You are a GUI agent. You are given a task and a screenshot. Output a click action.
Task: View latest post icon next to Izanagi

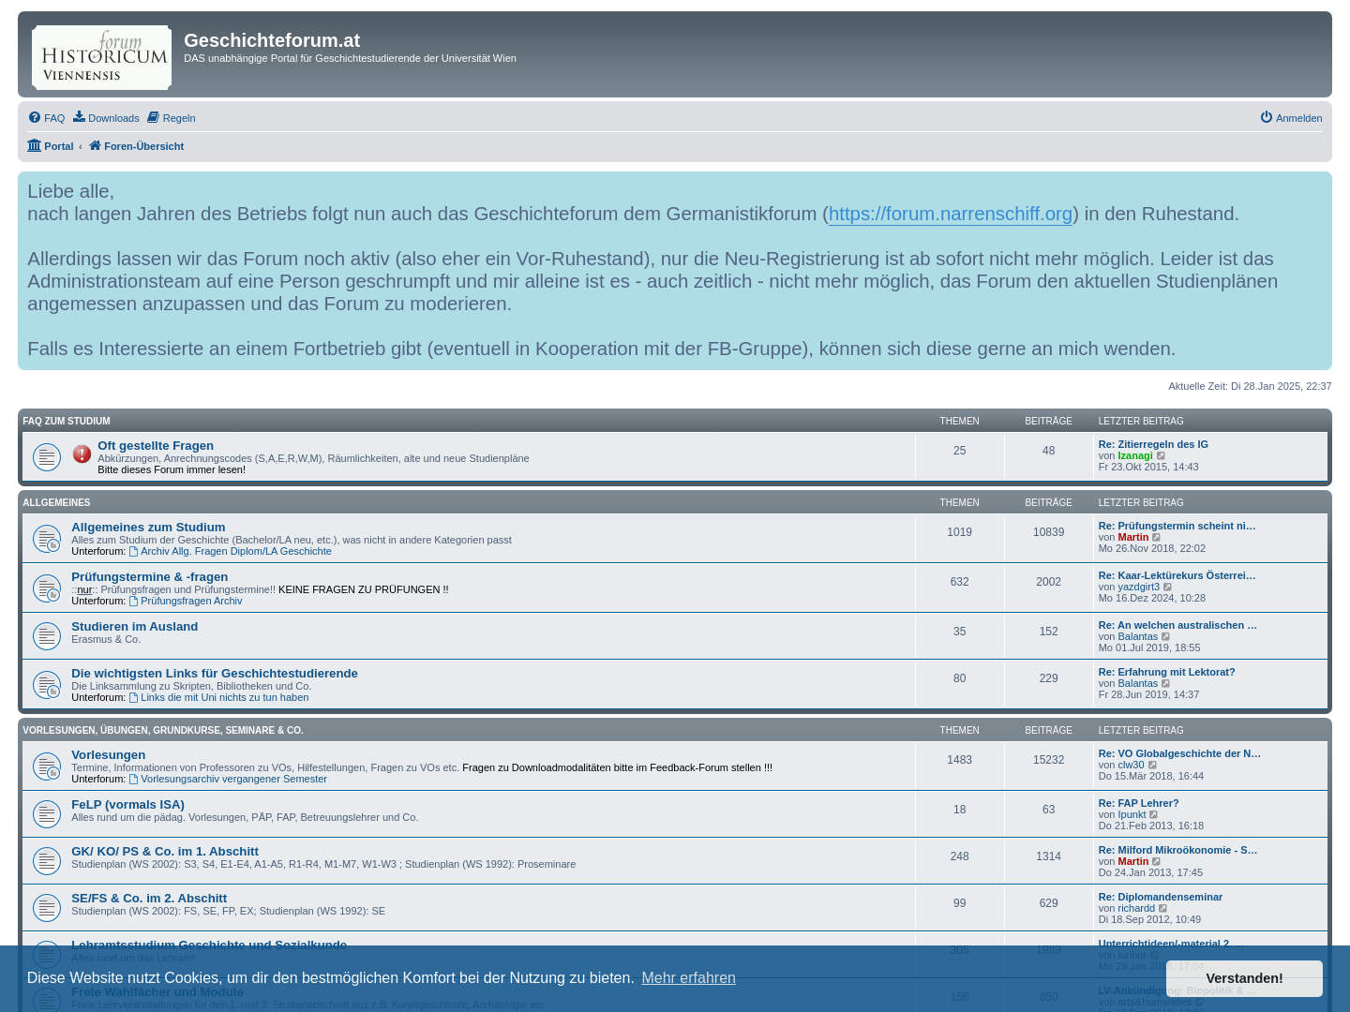(1162, 456)
